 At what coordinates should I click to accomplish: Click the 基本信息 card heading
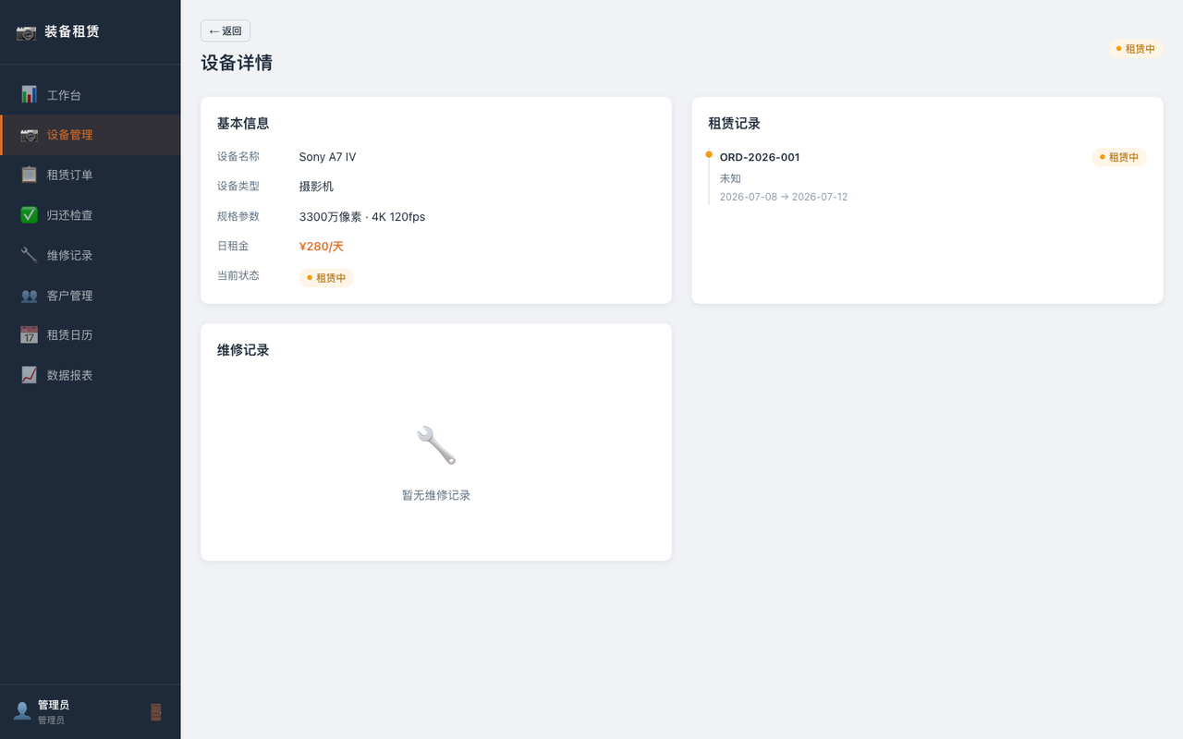pos(243,123)
